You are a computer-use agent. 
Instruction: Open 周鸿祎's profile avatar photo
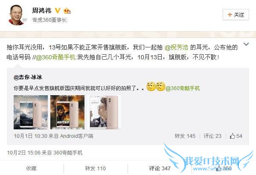tap(16, 15)
